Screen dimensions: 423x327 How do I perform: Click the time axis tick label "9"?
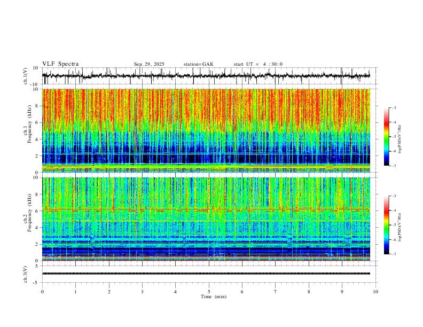point(342,292)
